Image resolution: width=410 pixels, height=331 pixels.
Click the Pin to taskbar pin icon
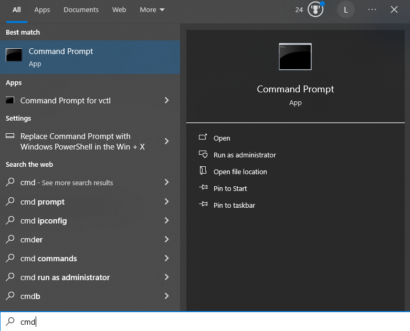tap(203, 205)
